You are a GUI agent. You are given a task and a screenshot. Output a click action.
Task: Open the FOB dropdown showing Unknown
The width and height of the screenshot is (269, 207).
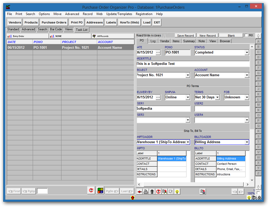pyautogui.click(x=247, y=97)
